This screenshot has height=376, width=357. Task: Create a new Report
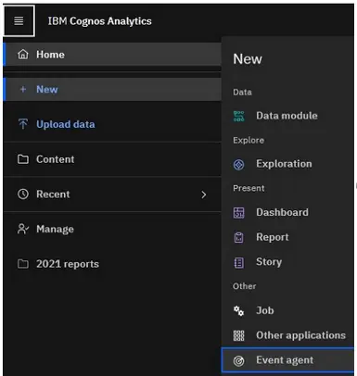coord(287,237)
